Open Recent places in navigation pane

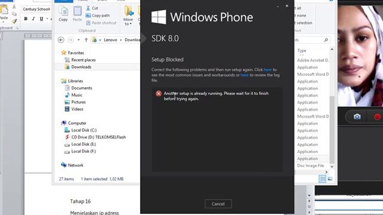click(x=80, y=60)
